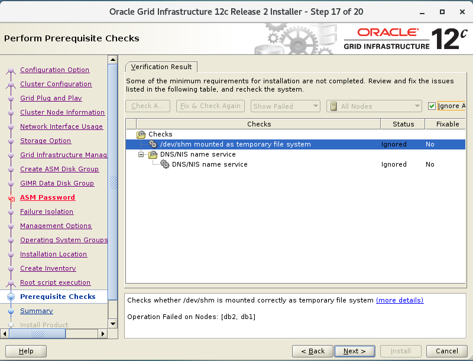Go to Configuration Option step

[54, 70]
